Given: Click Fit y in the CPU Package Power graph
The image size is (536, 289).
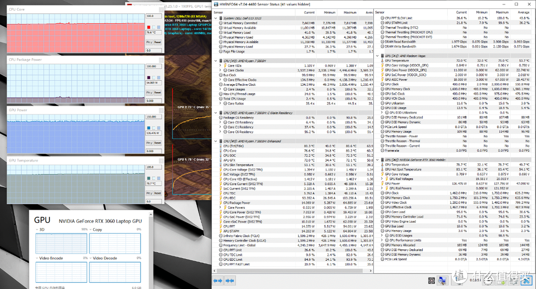Looking at the screenshot, I should coord(149,93).
